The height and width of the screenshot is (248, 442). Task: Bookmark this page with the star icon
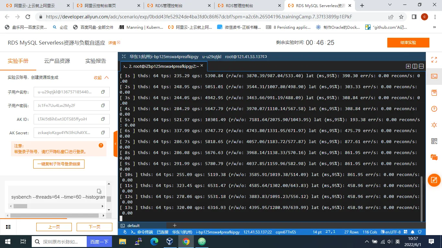(401, 17)
